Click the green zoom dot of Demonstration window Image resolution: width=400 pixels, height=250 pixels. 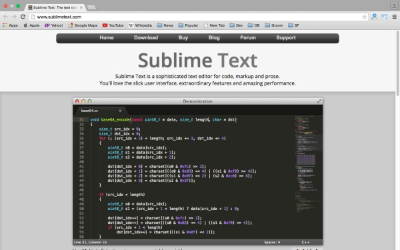pos(89,101)
